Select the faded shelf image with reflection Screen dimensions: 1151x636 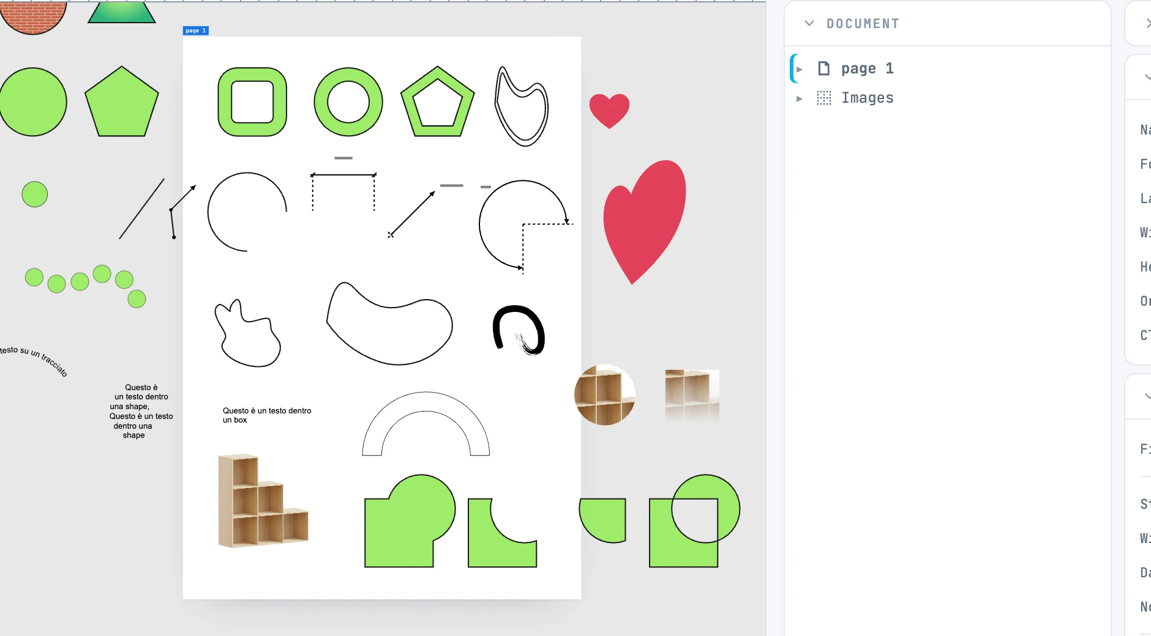pyautogui.click(x=692, y=395)
